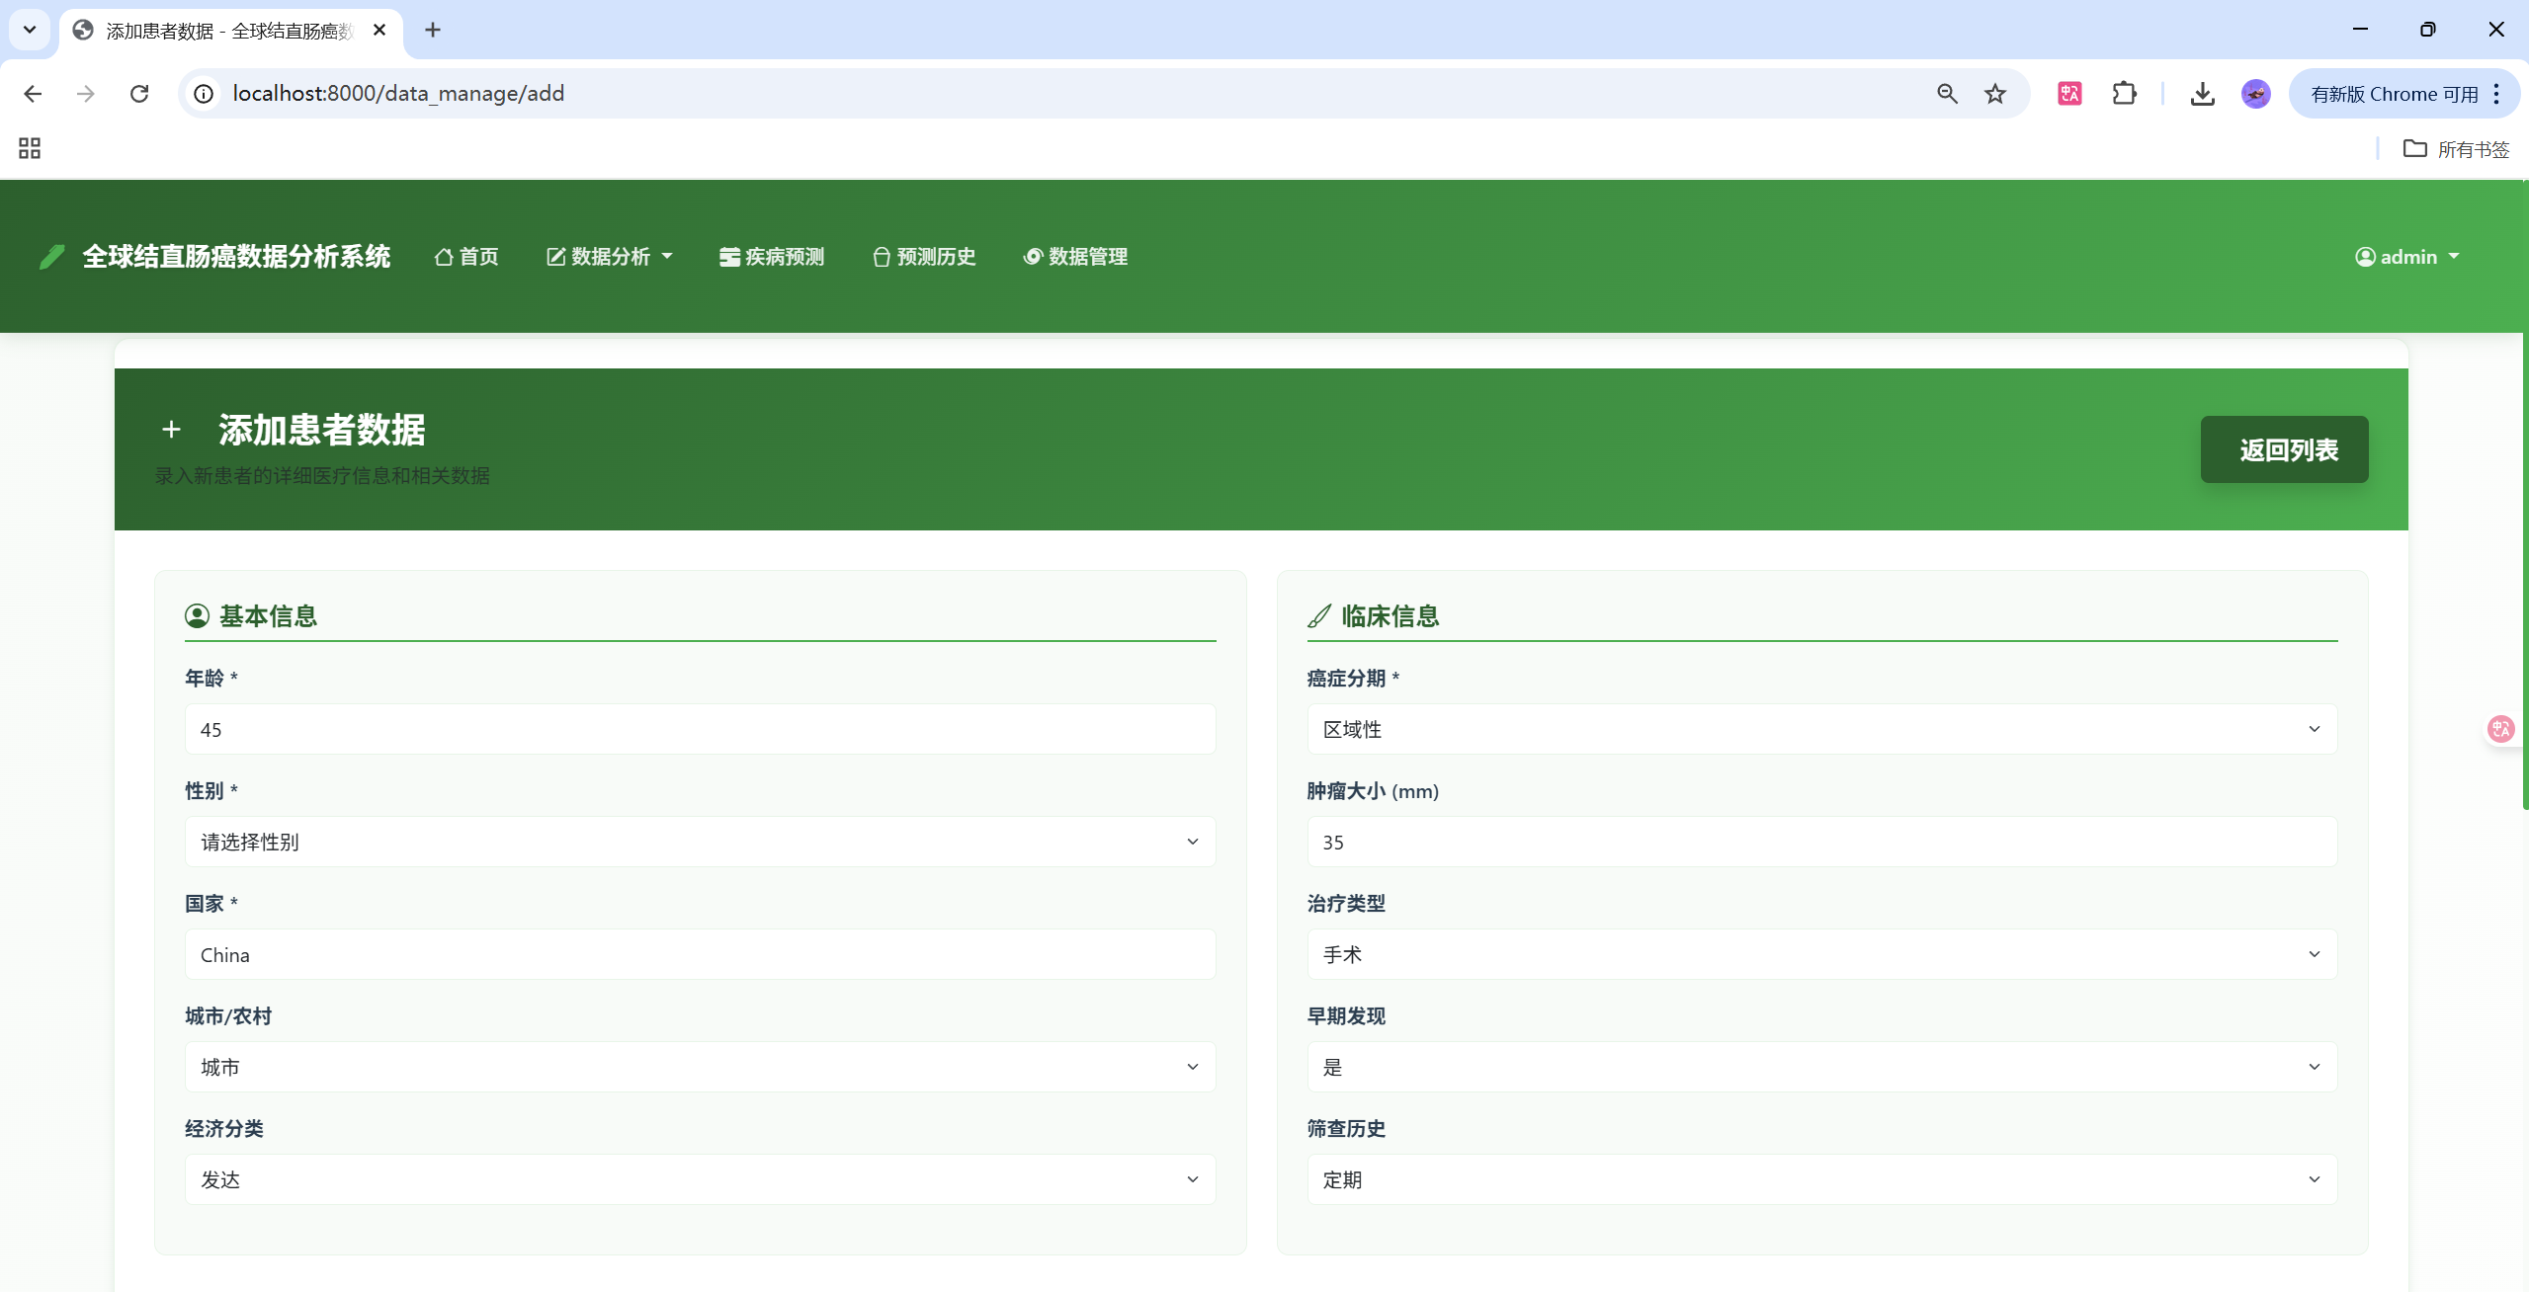Open the apps grid icon in bookmarks bar

[x=30, y=148]
